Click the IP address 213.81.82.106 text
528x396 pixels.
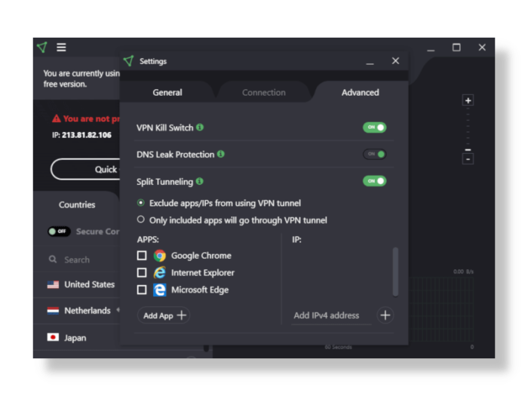click(x=87, y=135)
